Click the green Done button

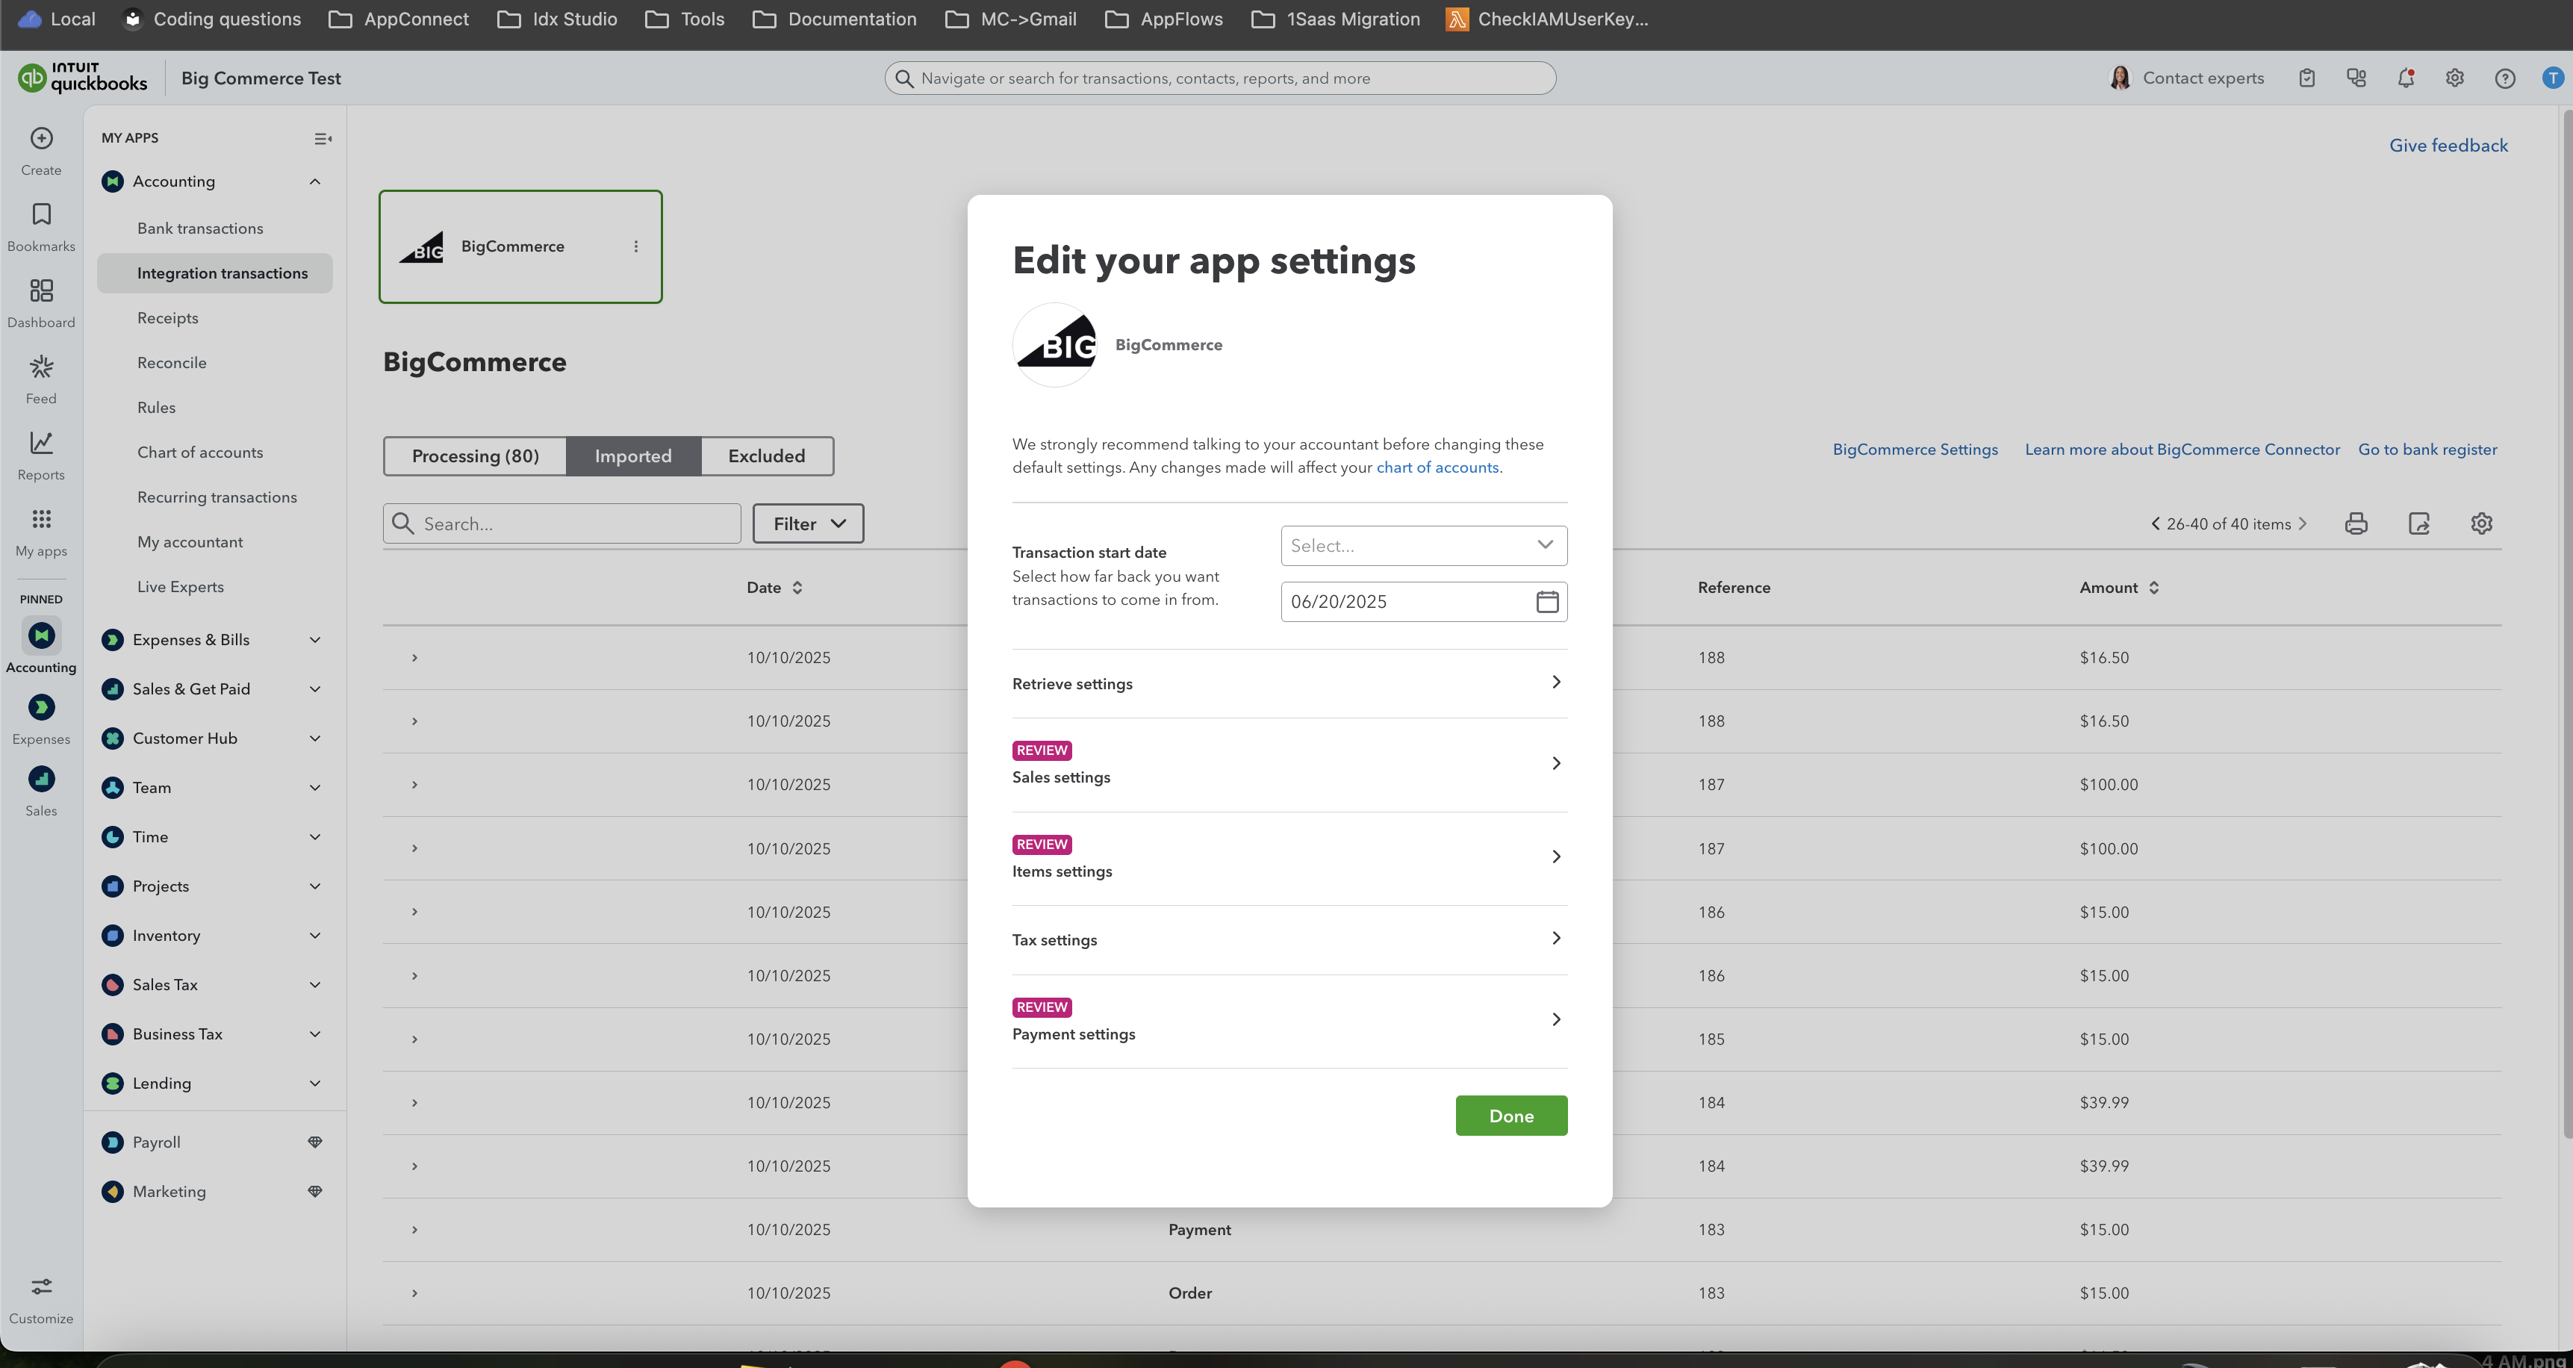pyautogui.click(x=1511, y=1116)
